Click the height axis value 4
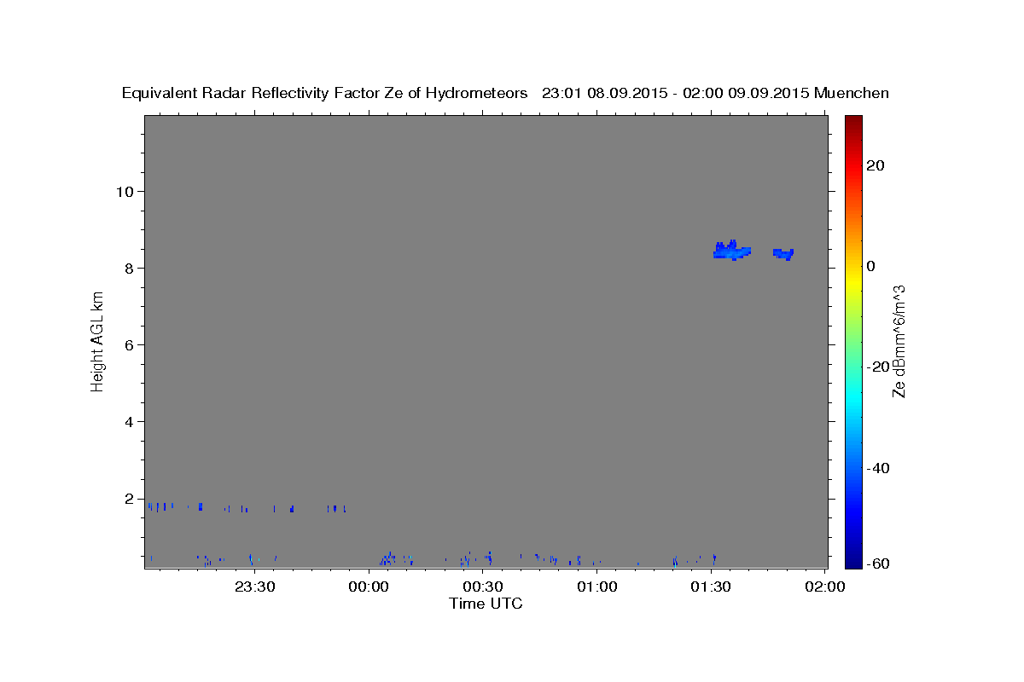This screenshot has width=1024, height=682. pyautogui.click(x=129, y=422)
